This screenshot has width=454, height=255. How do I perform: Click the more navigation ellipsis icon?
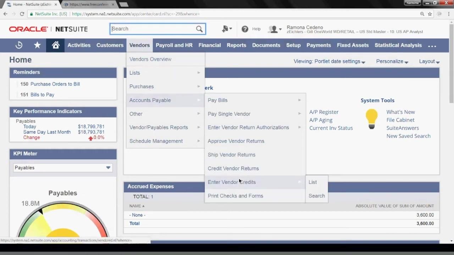(432, 46)
